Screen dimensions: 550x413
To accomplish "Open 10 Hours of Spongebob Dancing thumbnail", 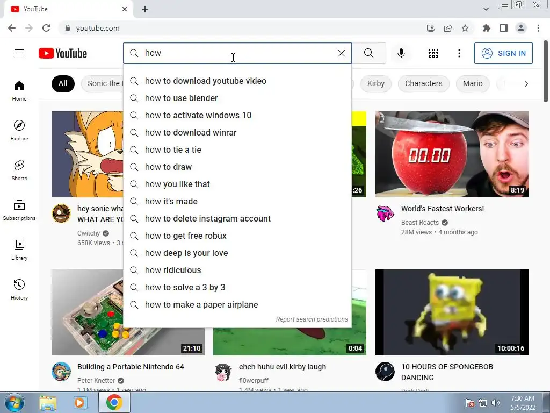I will pos(452,312).
